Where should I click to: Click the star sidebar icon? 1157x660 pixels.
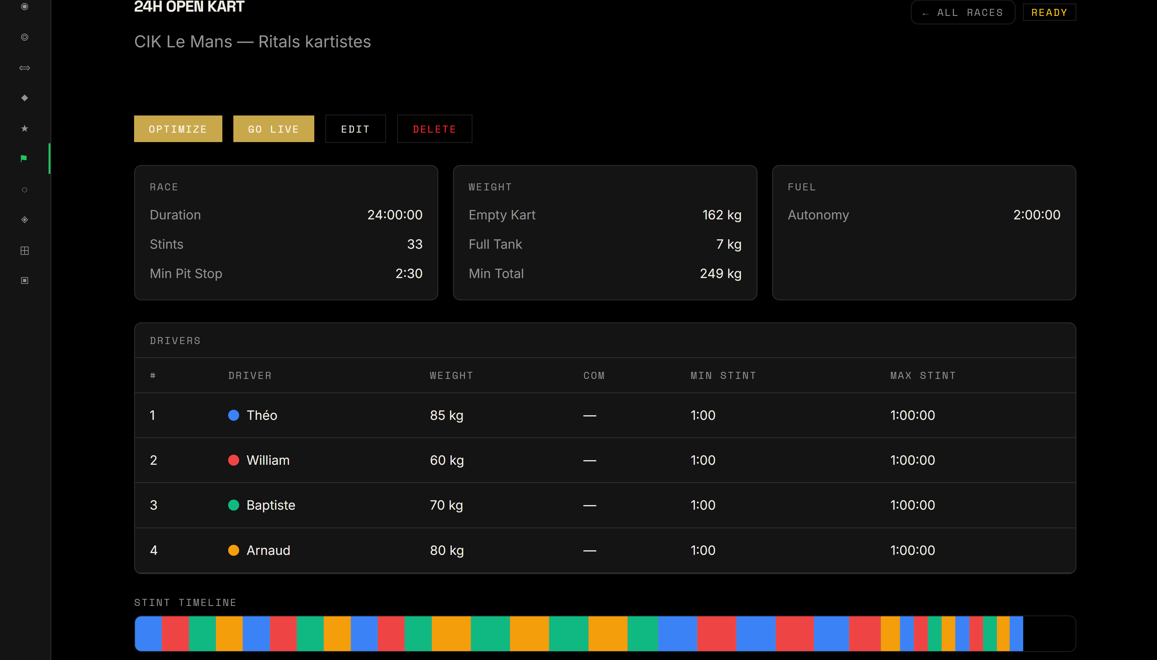[x=24, y=129]
